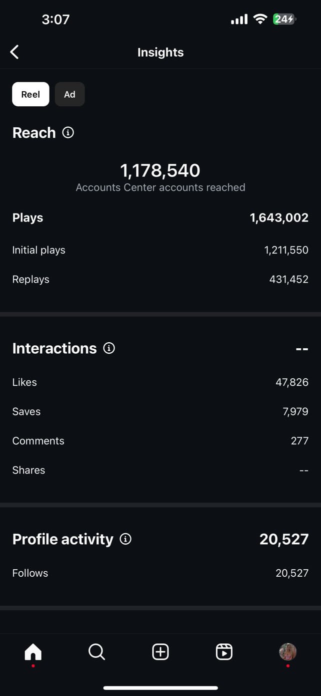The image size is (321, 696).
Task: Open the Reels icon in bottom bar
Action: (224, 651)
